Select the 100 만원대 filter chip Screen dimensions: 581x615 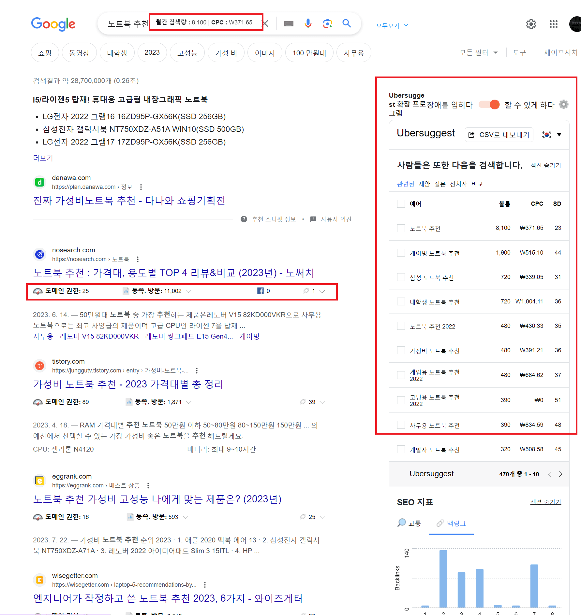tap(309, 53)
